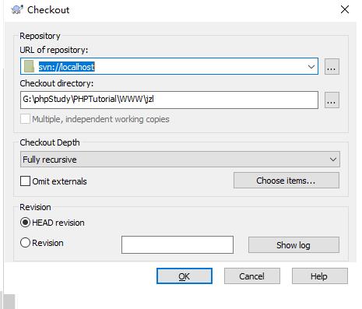Screen dimensions: 362x309
Task: Open Help for the Checkout dialog
Action: 320,276
